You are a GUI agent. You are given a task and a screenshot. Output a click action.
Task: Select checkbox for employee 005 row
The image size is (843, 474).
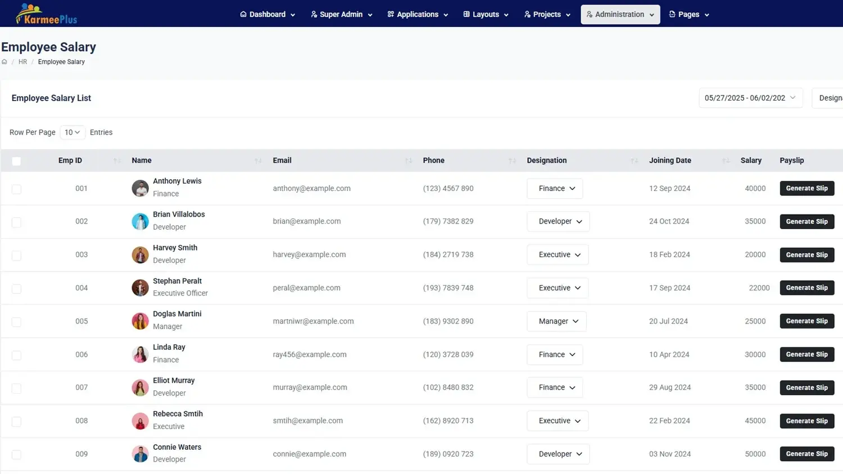pos(16,322)
